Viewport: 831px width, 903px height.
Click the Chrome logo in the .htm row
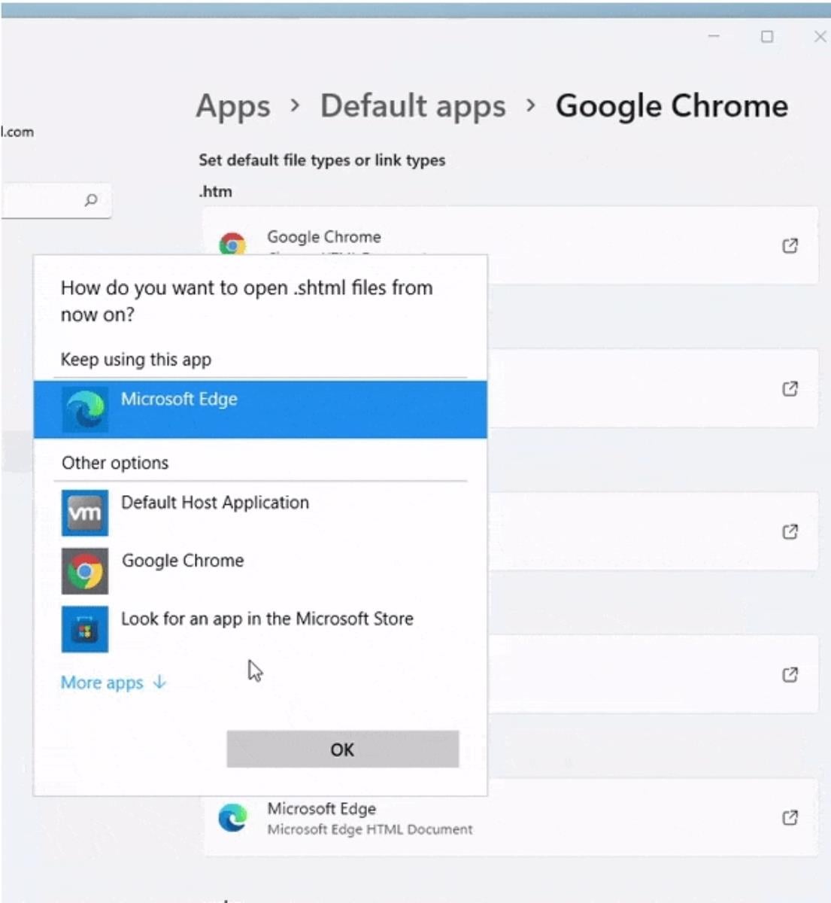232,245
